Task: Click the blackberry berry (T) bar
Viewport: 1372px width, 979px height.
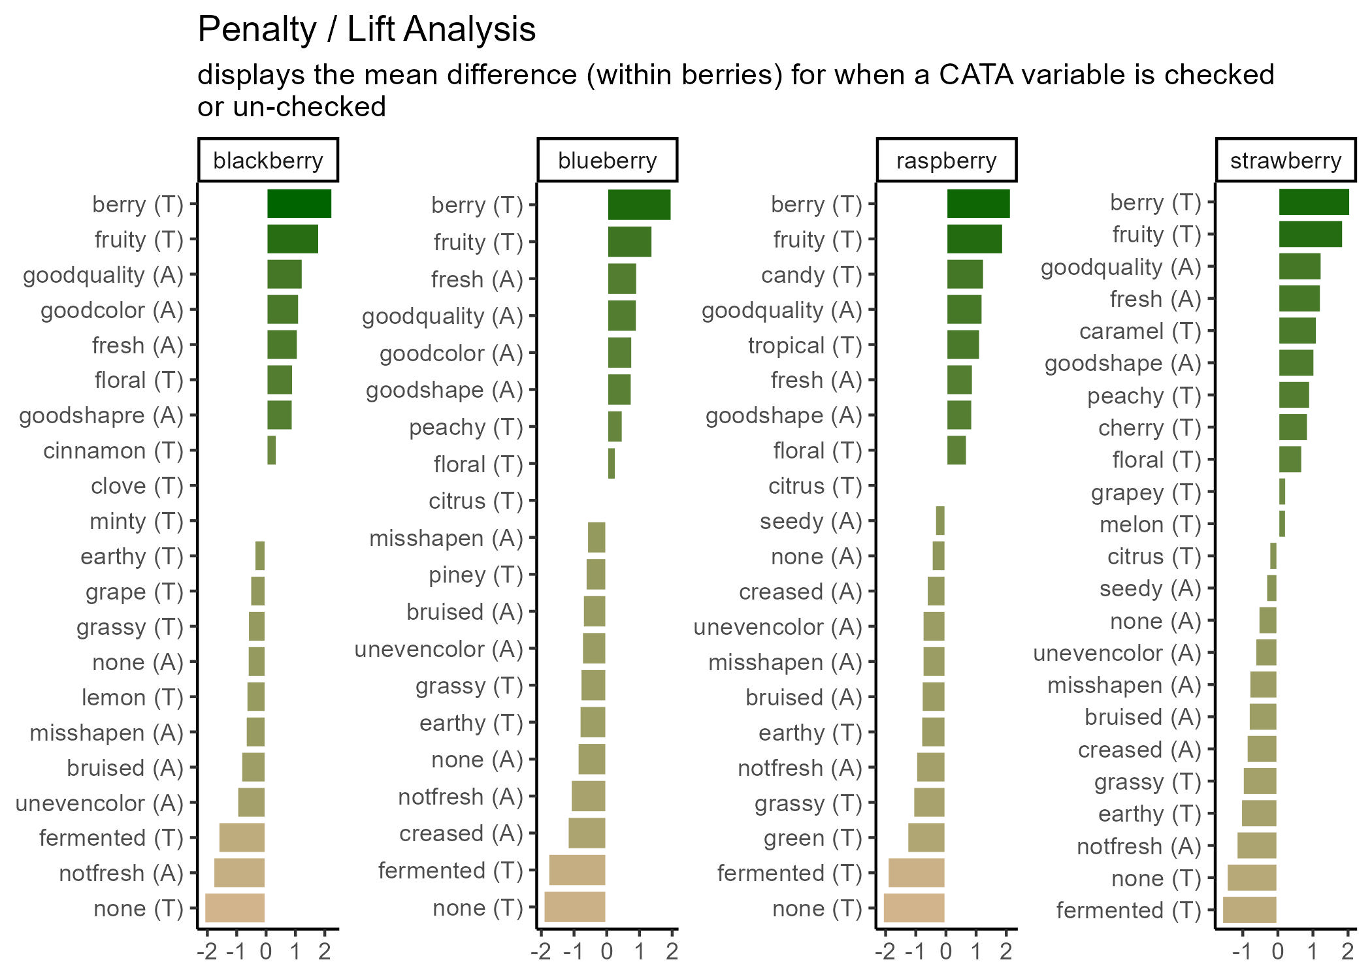Action: 299,204
